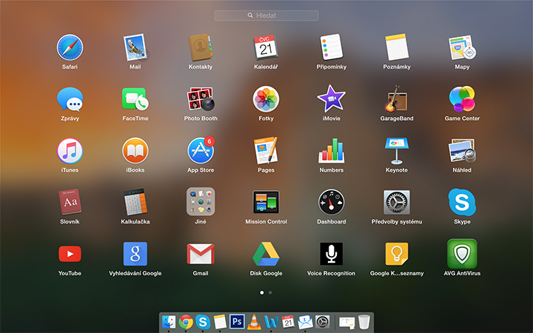Open Předvolby systému settings

[x=396, y=202]
